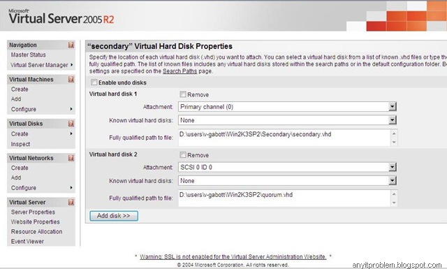Select Create under Virtual Disks
This screenshot has width=447, height=269.
tap(20, 133)
